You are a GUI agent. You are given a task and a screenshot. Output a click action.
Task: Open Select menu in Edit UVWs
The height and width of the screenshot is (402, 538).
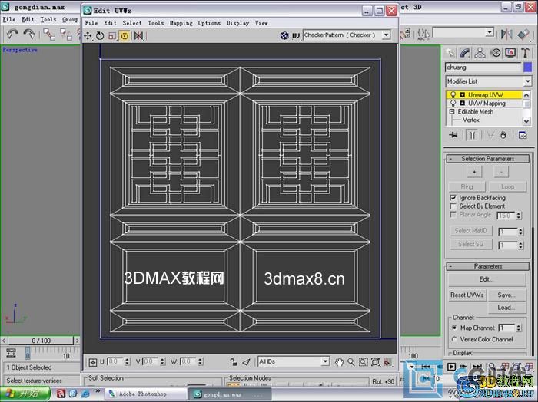tap(132, 23)
